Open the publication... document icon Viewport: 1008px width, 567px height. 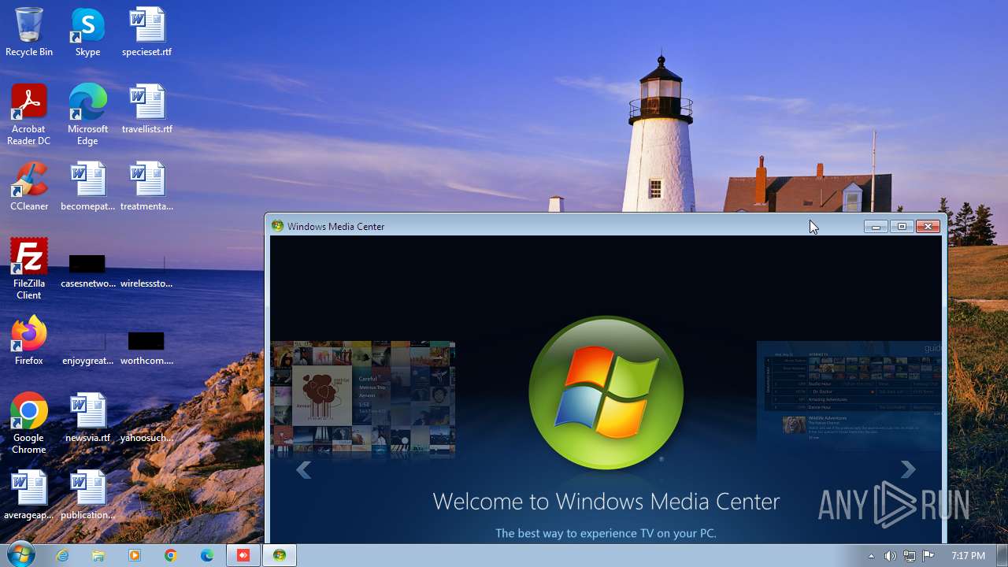[x=87, y=495]
